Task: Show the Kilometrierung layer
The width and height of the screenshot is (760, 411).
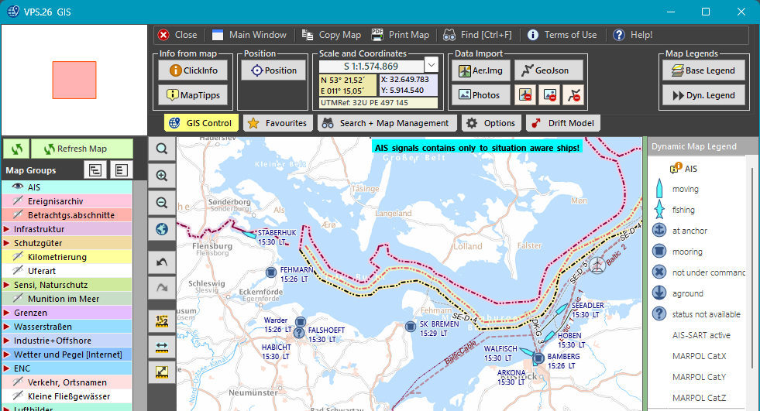Action: pyautogui.click(x=17, y=257)
